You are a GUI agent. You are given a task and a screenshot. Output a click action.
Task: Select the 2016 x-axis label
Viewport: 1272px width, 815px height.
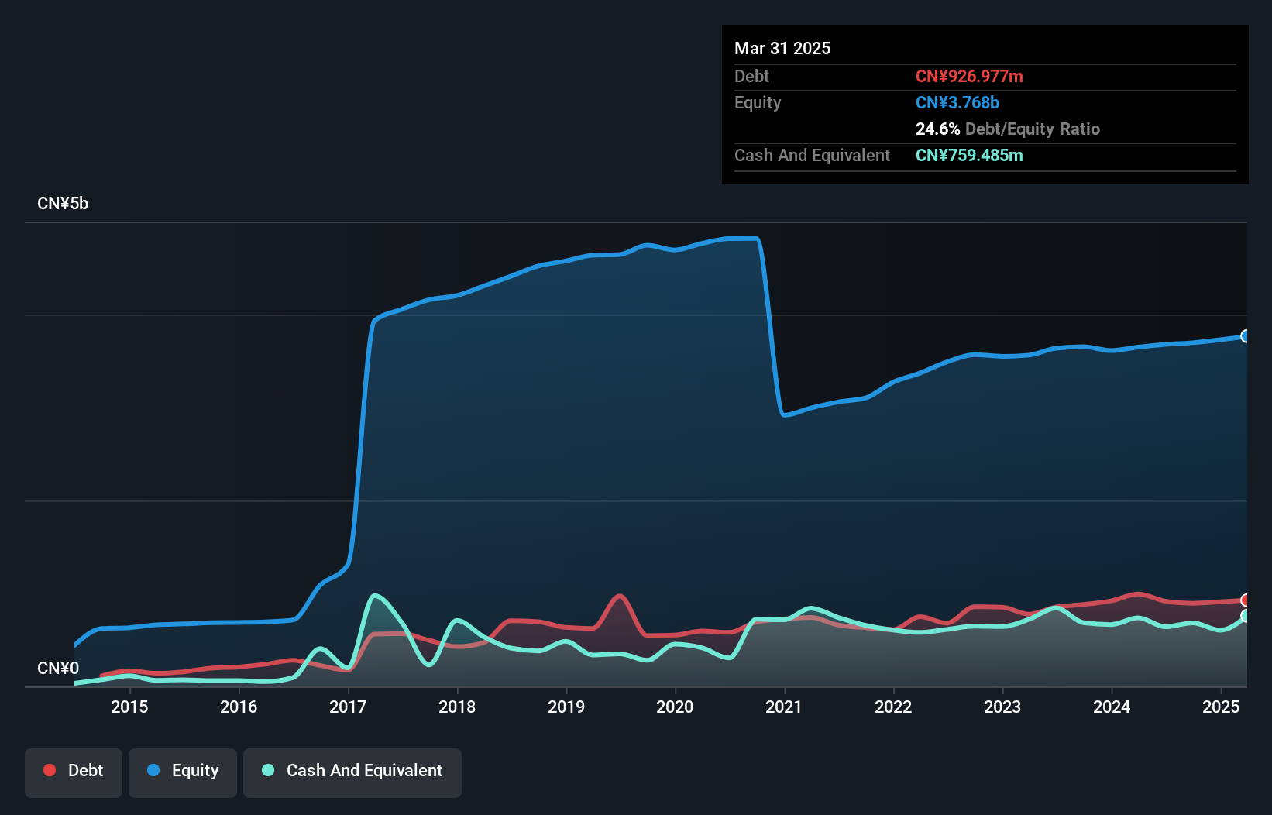click(239, 707)
